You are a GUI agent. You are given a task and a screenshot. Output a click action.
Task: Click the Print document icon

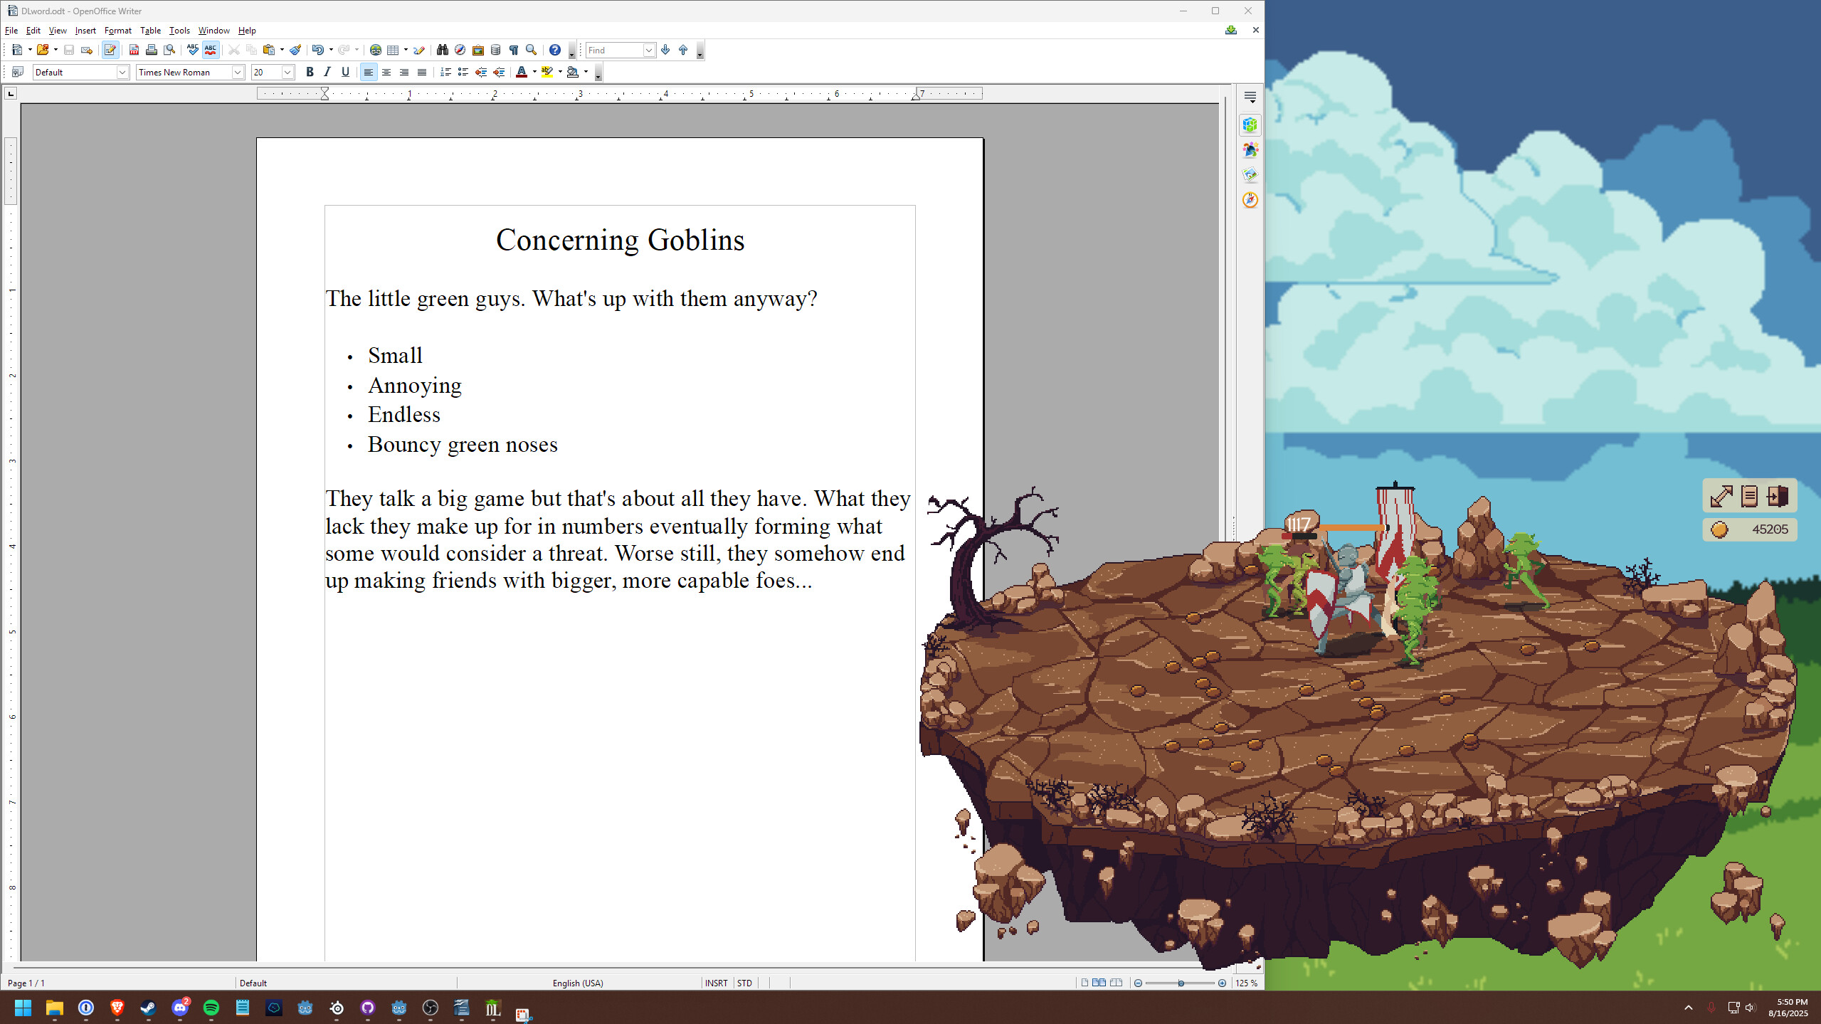tap(151, 50)
